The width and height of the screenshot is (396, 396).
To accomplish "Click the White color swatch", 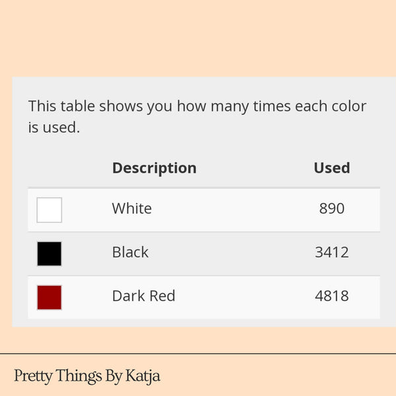I will click(x=49, y=210).
